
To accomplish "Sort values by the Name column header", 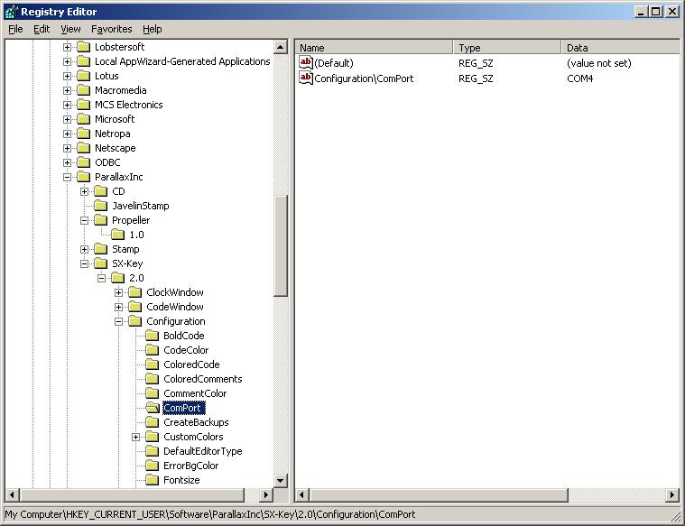I will point(375,47).
